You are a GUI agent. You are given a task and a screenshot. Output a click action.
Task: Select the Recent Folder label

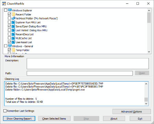23,14
